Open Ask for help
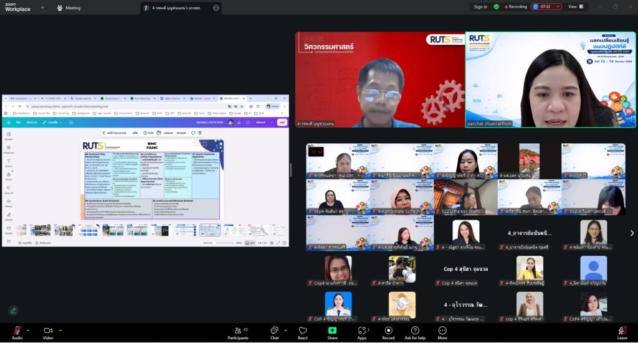 (415, 333)
